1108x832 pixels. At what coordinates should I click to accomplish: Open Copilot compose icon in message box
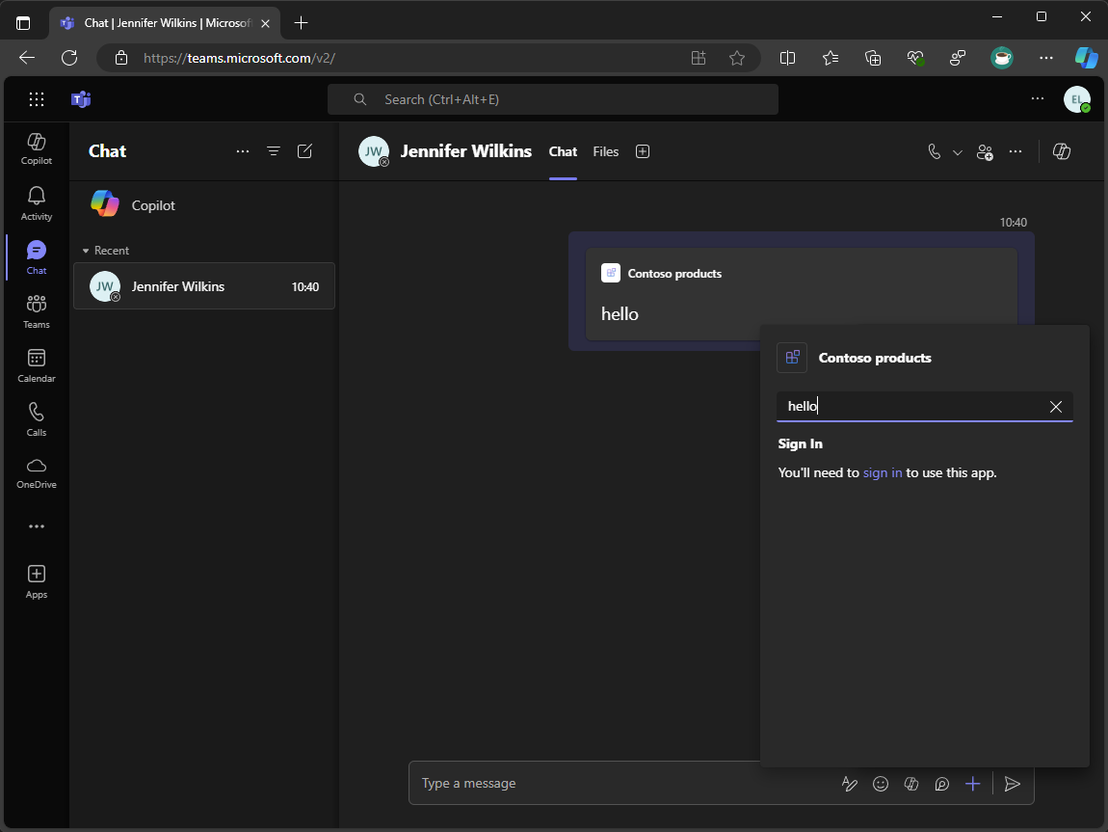[911, 784]
